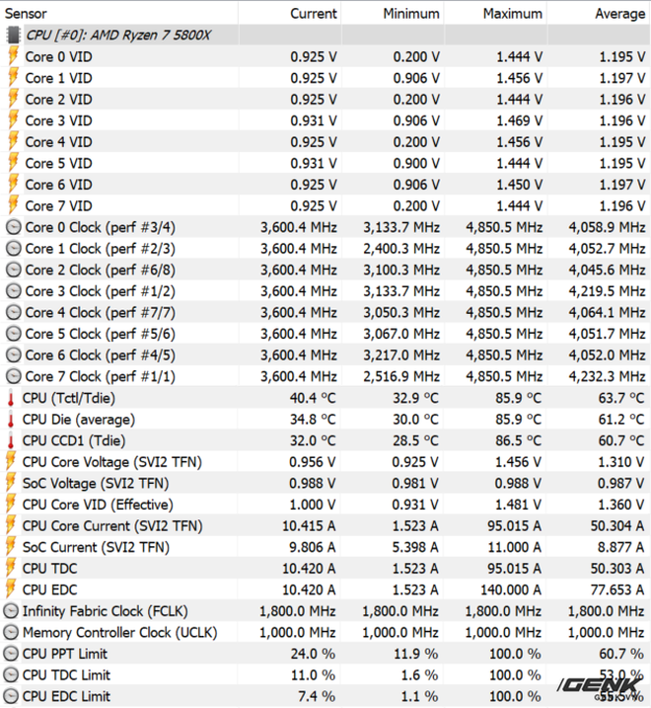Click the lightning icon next to Core 3 VID
The width and height of the screenshot is (651, 708).
tap(14, 120)
